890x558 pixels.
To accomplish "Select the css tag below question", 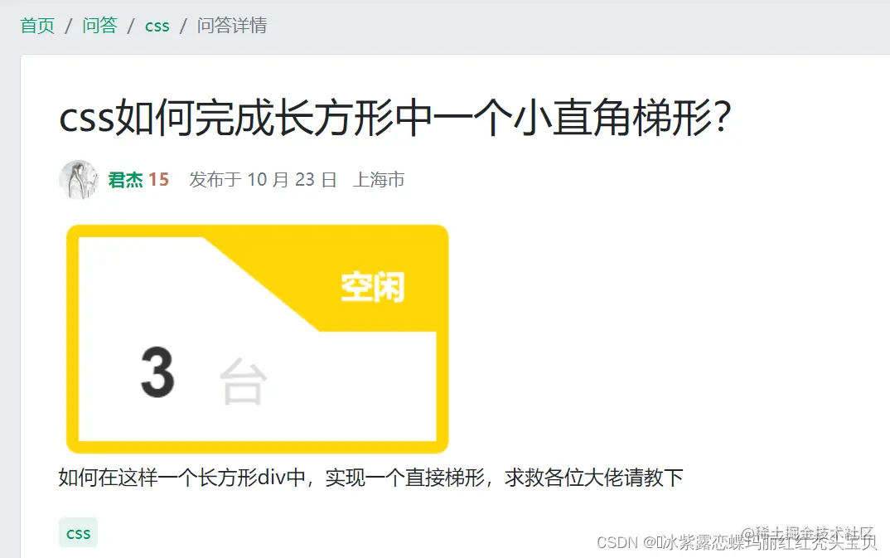I will coord(79,533).
